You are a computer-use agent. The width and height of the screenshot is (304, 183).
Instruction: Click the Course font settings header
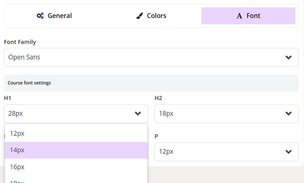coord(29,83)
